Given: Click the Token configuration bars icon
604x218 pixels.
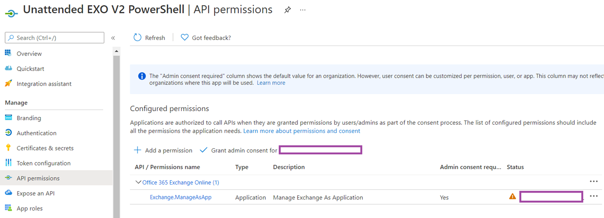Looking at the screenshot, I should click(8, 163).
